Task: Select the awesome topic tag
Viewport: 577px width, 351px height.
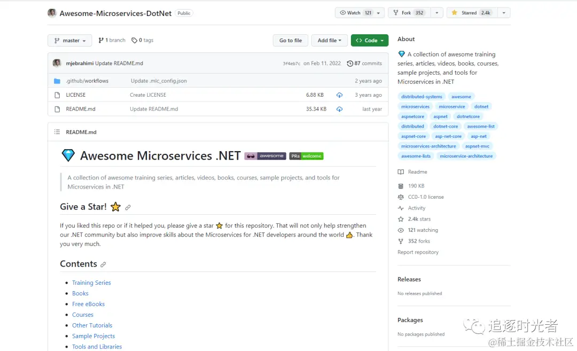Action: coord(461,96)
